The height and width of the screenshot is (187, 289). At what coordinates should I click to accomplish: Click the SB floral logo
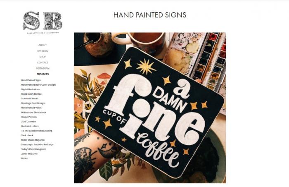point(43,22)
